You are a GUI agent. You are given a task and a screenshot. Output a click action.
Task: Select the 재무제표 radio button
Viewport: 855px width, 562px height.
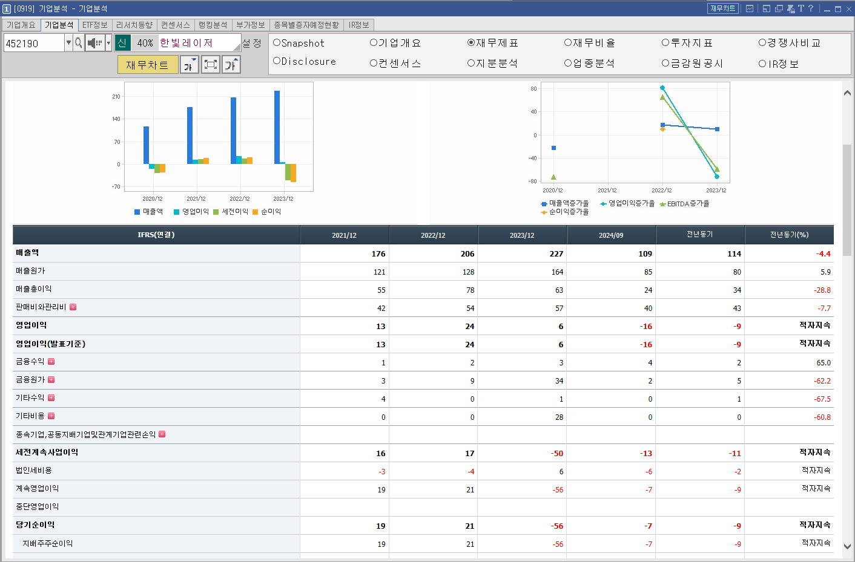471,42
